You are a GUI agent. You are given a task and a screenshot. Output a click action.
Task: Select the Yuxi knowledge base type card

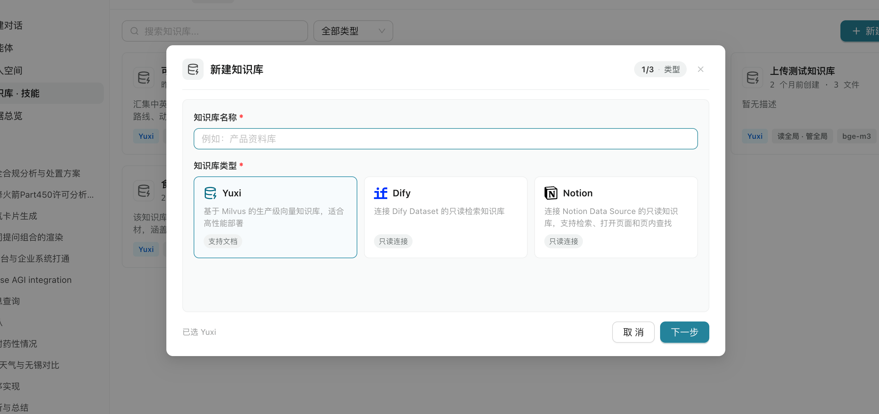275,217
